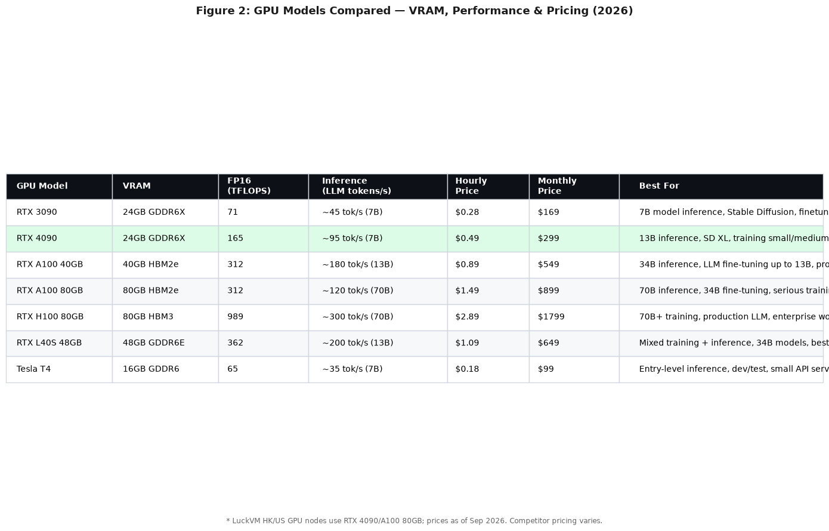Image resolution: width=829 pixels, height=531 pixels.
Task: Click monthly price '$1799'
Action: click(574, 317)
